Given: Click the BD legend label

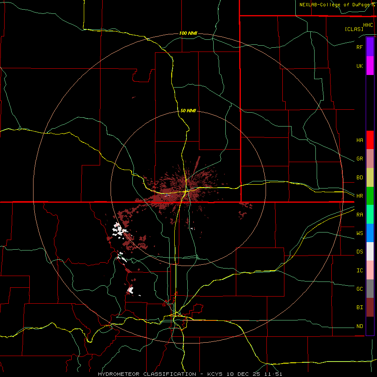Looking at the screenshot, I should [x=359, y=178].
